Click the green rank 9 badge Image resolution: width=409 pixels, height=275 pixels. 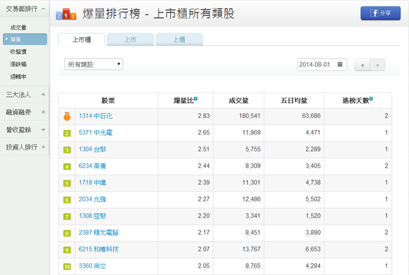click(67, 250)
